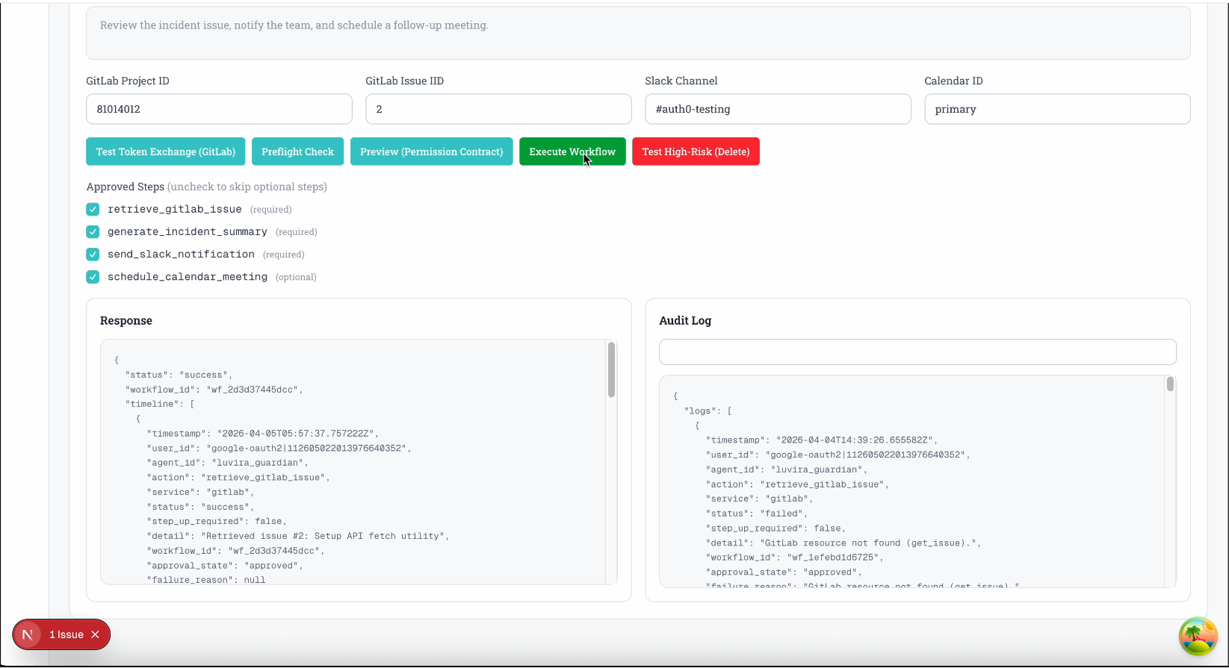
Task: Toggle the generate_incident_summary checkbox
Action: [x=93, y=232]
